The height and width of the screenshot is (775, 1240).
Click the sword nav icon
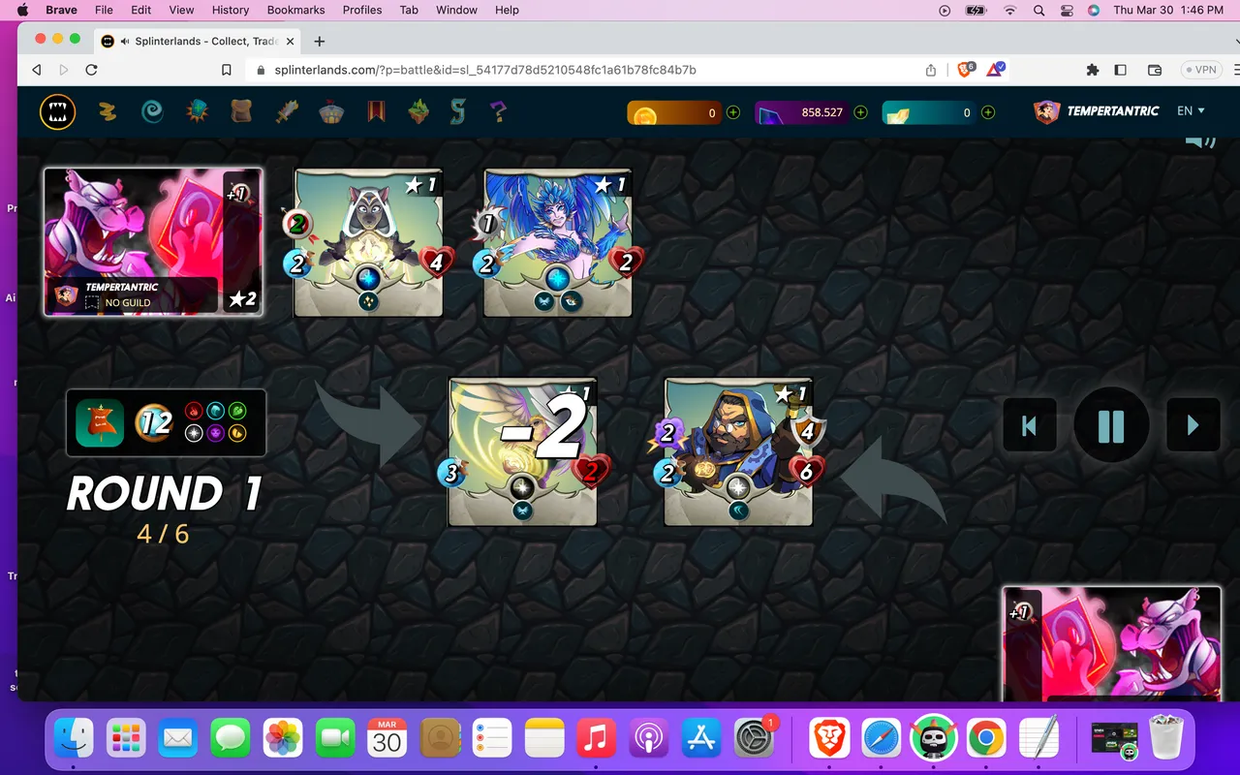287,111
